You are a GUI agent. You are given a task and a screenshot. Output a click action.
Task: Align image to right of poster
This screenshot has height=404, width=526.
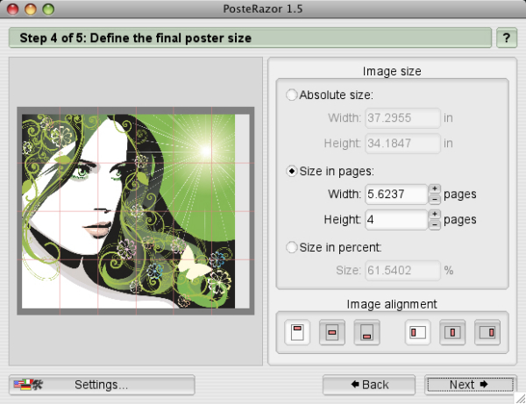click(487, 332)
